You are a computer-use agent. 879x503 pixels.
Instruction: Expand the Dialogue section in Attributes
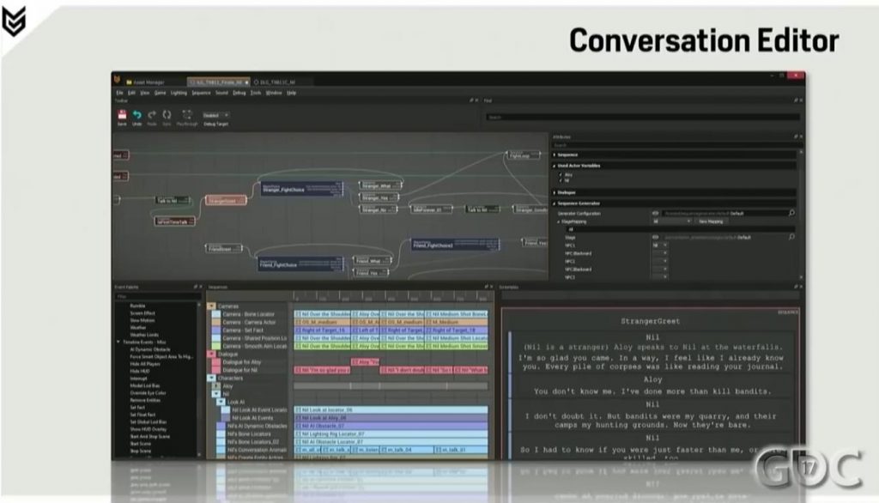point(555,192)
